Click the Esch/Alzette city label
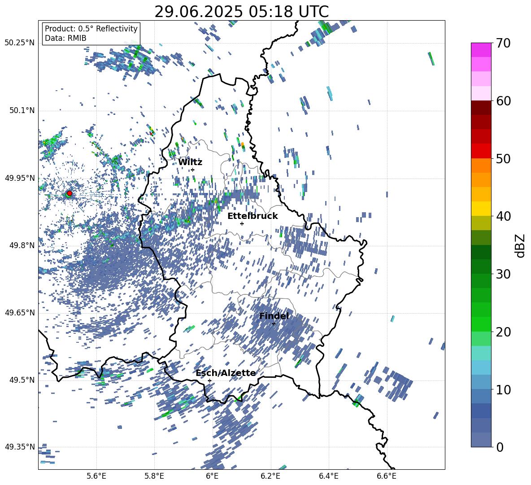This screenshot has width=531, height=485. (x=226, y=373)
